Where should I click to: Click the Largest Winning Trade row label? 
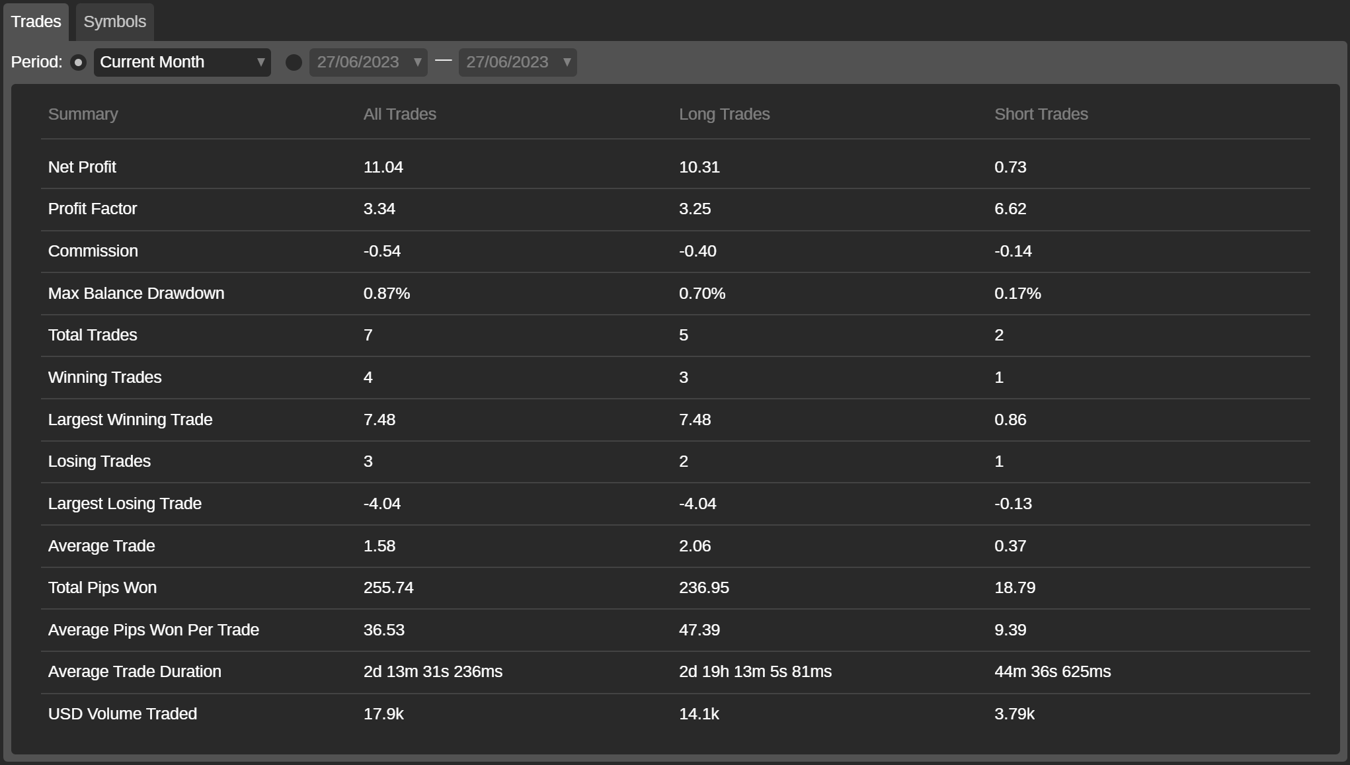pos(130,419)
